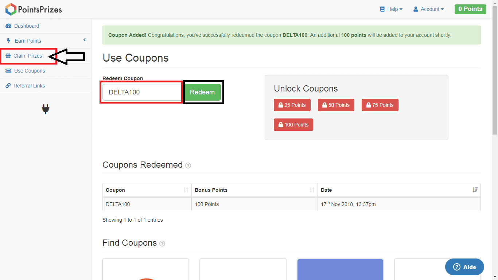Open the Account dropdown menu
This screenshot has height=280, width=498.
click(x=428, y=9)
